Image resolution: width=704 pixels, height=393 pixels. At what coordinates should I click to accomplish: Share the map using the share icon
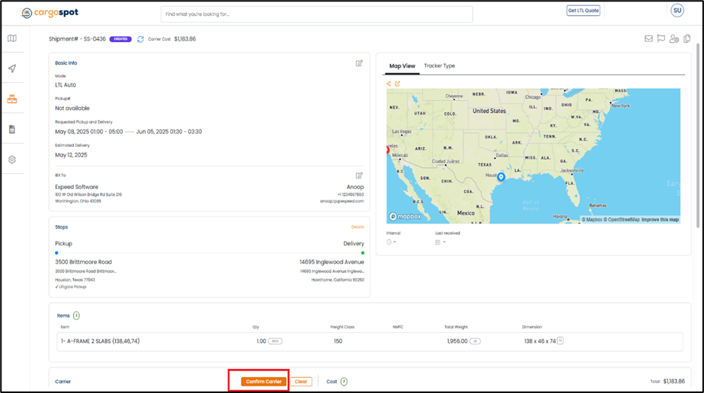pyautogui.click(x=389, y=84)
